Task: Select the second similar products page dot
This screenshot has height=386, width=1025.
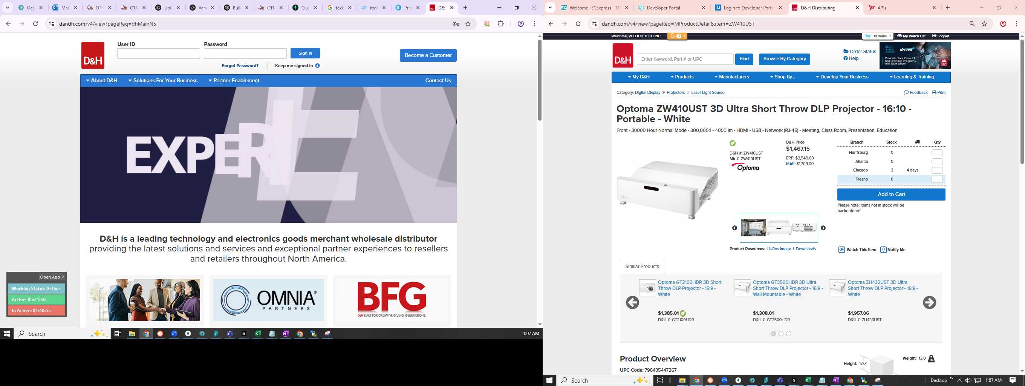Action: point(781,334)
